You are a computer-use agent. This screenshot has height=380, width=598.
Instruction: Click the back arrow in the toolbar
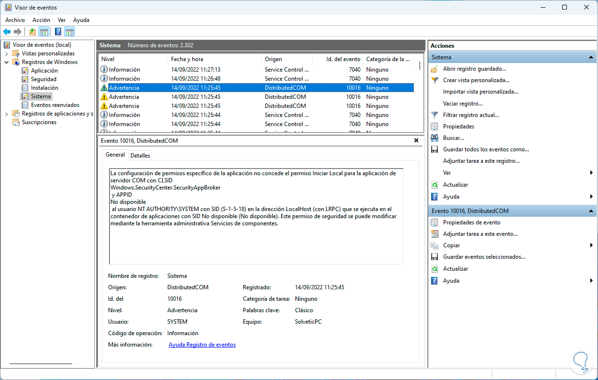coord(7,32)
